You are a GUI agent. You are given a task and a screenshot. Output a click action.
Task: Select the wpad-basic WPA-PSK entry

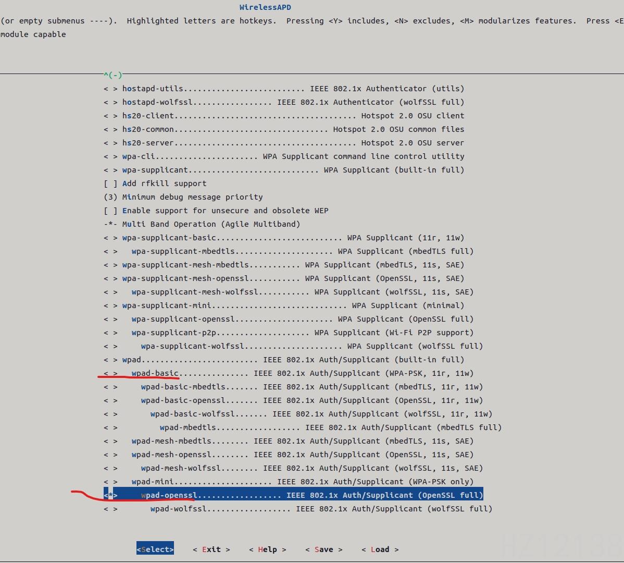tap(289, 373)
